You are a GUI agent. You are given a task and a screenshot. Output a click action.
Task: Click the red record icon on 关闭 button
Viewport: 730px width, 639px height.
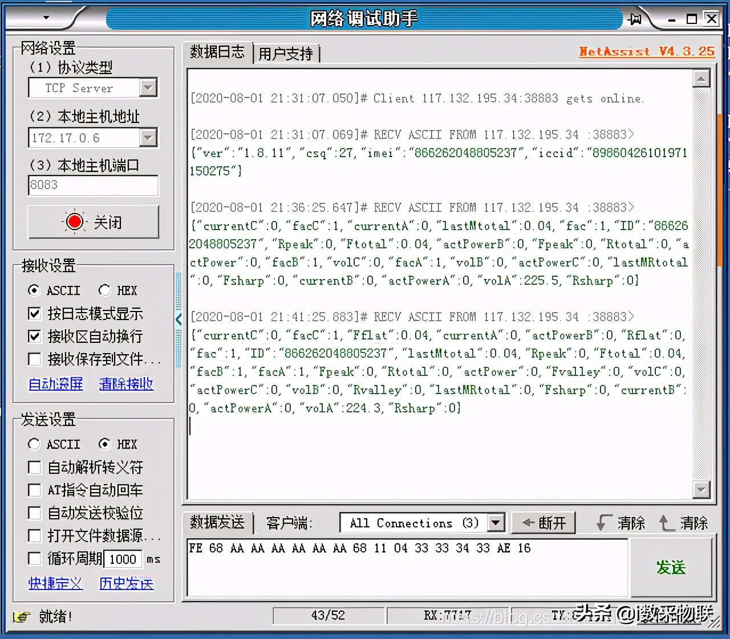point(75,222)
